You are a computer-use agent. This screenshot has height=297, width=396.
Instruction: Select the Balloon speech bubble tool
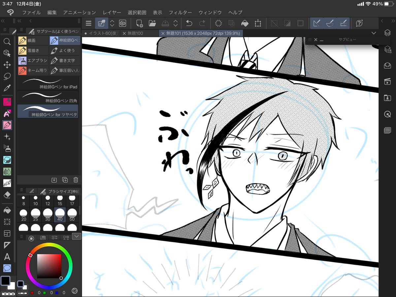click(x=7, y=268)
